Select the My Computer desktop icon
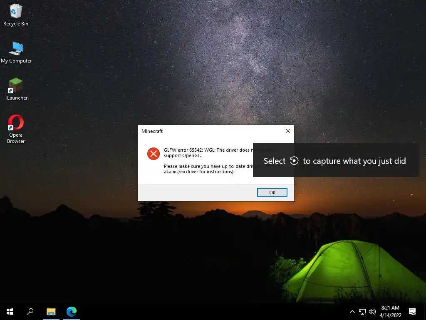Screen dimensions: 426x320 point(16,52)
